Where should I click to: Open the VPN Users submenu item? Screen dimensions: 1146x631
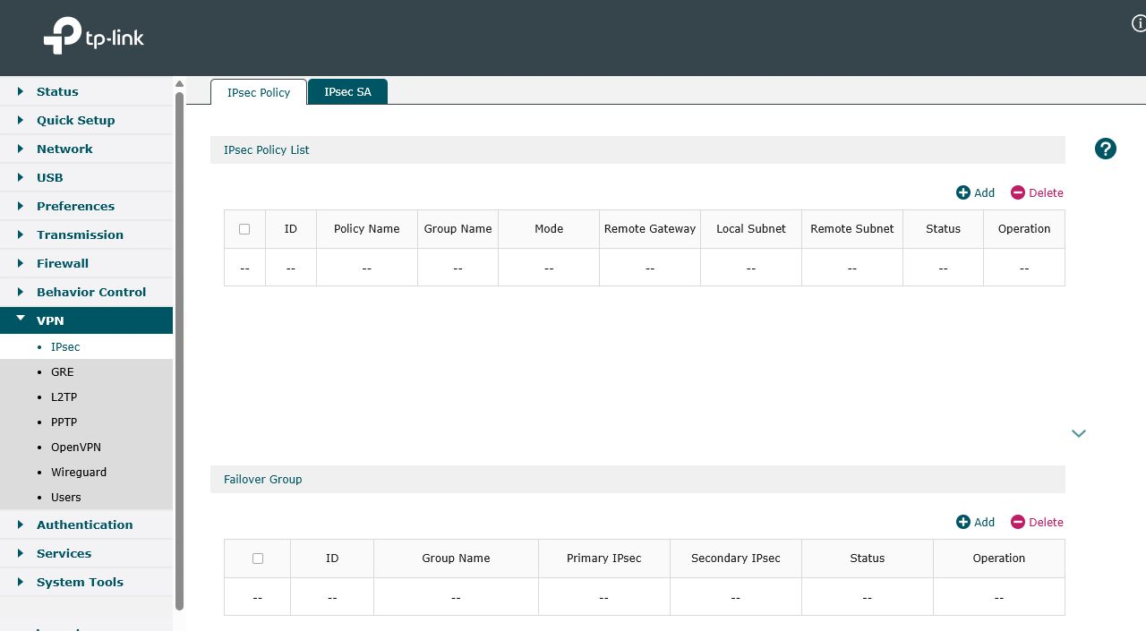tap(86, 497)
